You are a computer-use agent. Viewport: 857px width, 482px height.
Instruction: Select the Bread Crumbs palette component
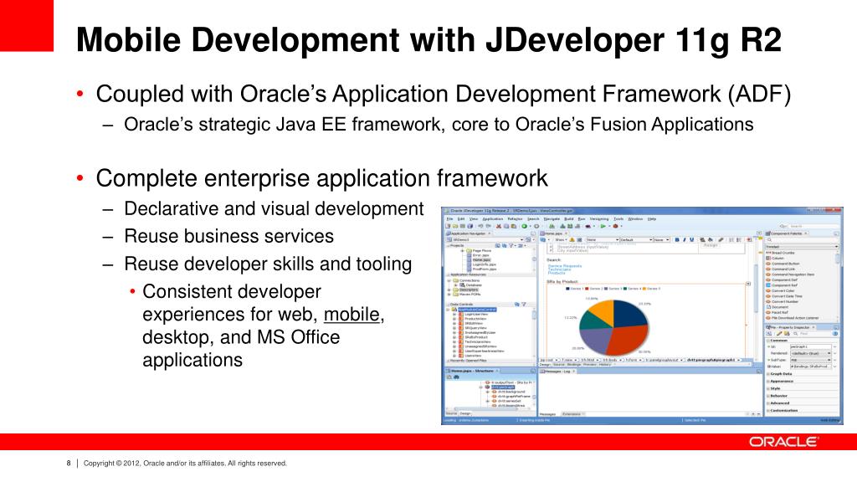(x=780, y=253)
